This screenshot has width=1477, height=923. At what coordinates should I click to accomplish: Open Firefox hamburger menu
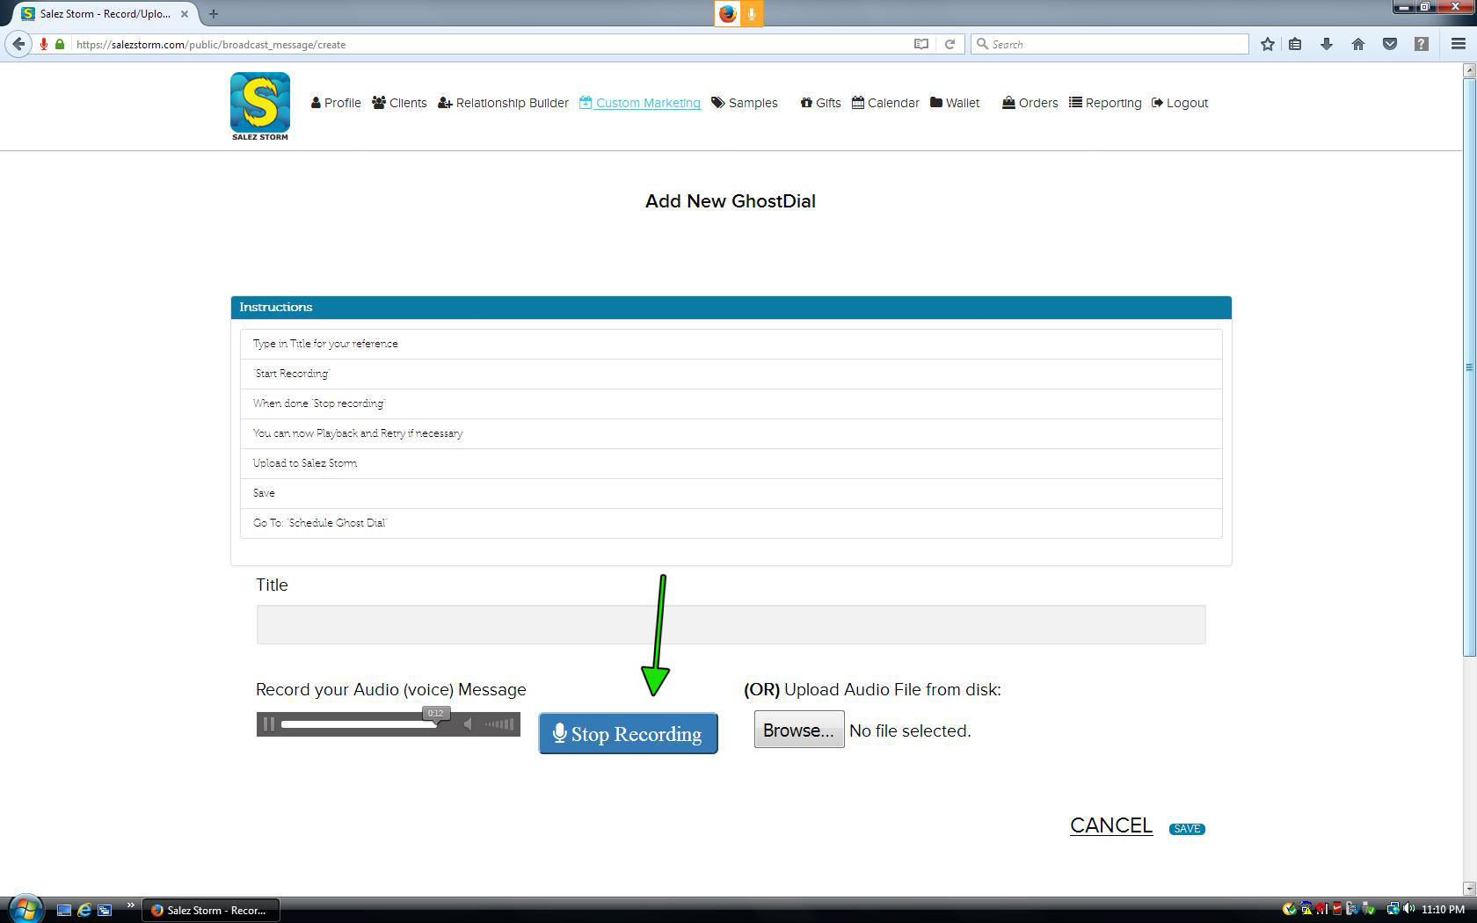pos(1458,44)
